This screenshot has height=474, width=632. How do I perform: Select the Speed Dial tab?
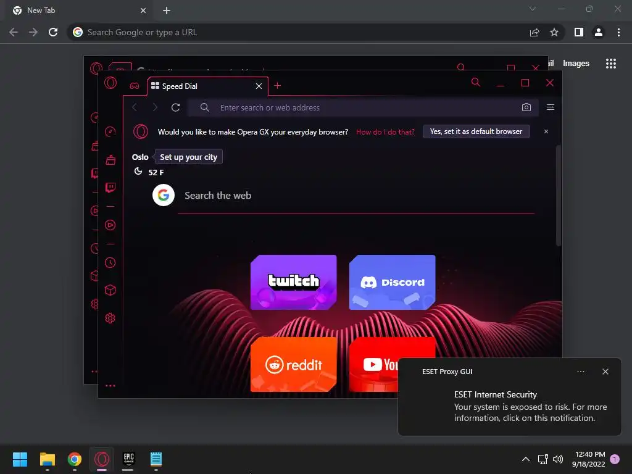pos(207,86)
